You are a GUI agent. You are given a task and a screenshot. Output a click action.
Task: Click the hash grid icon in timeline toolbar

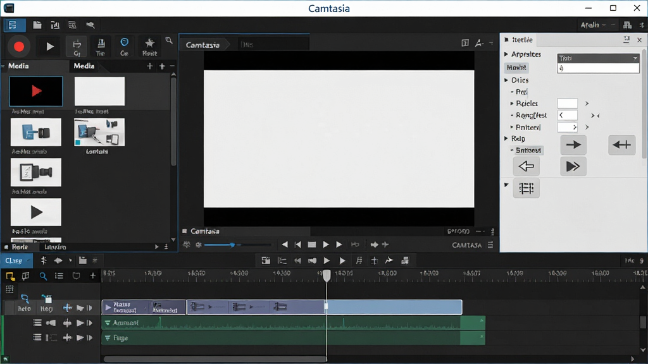95,260
